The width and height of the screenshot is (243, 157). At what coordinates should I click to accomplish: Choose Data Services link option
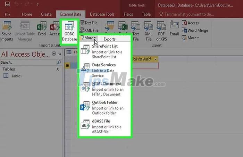point(104,70)
